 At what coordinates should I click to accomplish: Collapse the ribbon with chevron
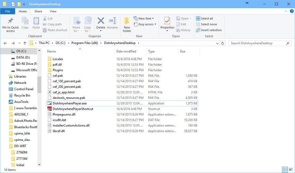(286, 11)
